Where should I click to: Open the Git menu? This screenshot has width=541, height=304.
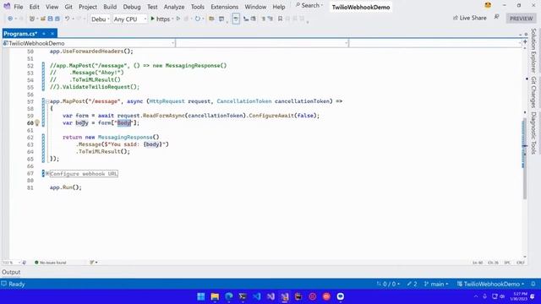[x=68, y=7]
